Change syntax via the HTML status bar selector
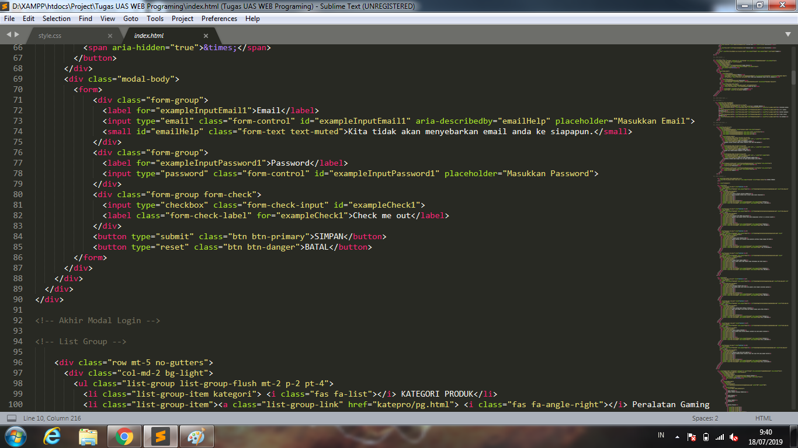The image size is (798, 448). pos(763,418)
